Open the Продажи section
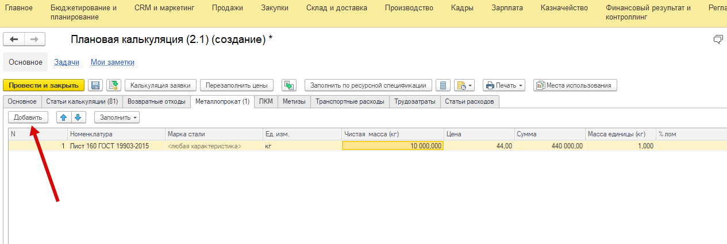727x244 pixels. pyautogui.click(x=228, y=8)
